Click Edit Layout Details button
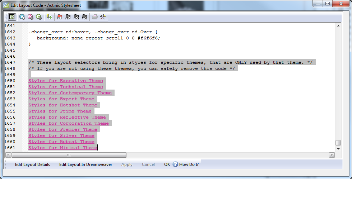 point(32,164)
